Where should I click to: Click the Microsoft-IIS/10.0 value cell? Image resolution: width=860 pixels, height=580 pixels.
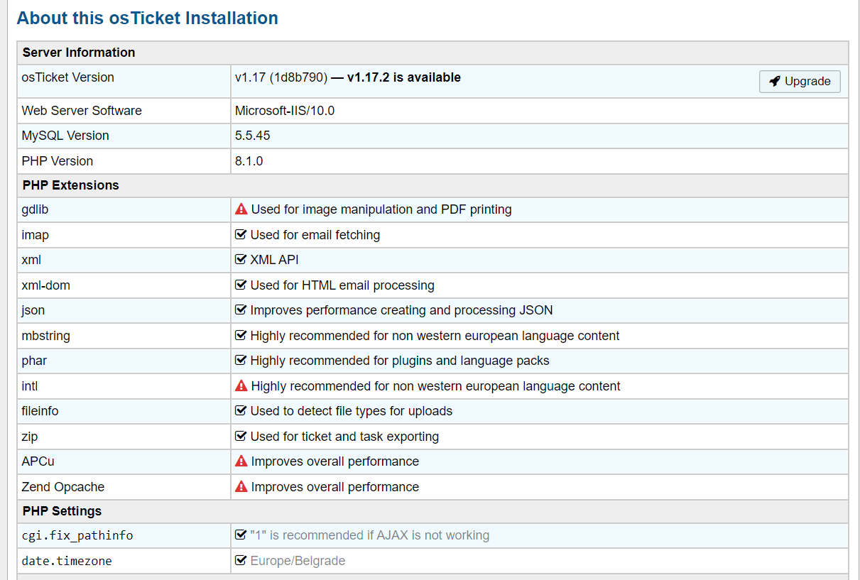pyautogui.click(x=285, y=111)
